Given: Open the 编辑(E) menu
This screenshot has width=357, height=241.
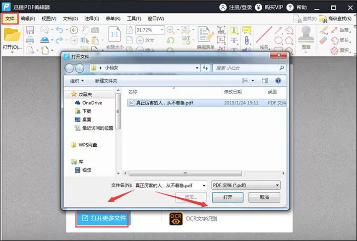Looking at the screenshot, I should pos(28,19).
